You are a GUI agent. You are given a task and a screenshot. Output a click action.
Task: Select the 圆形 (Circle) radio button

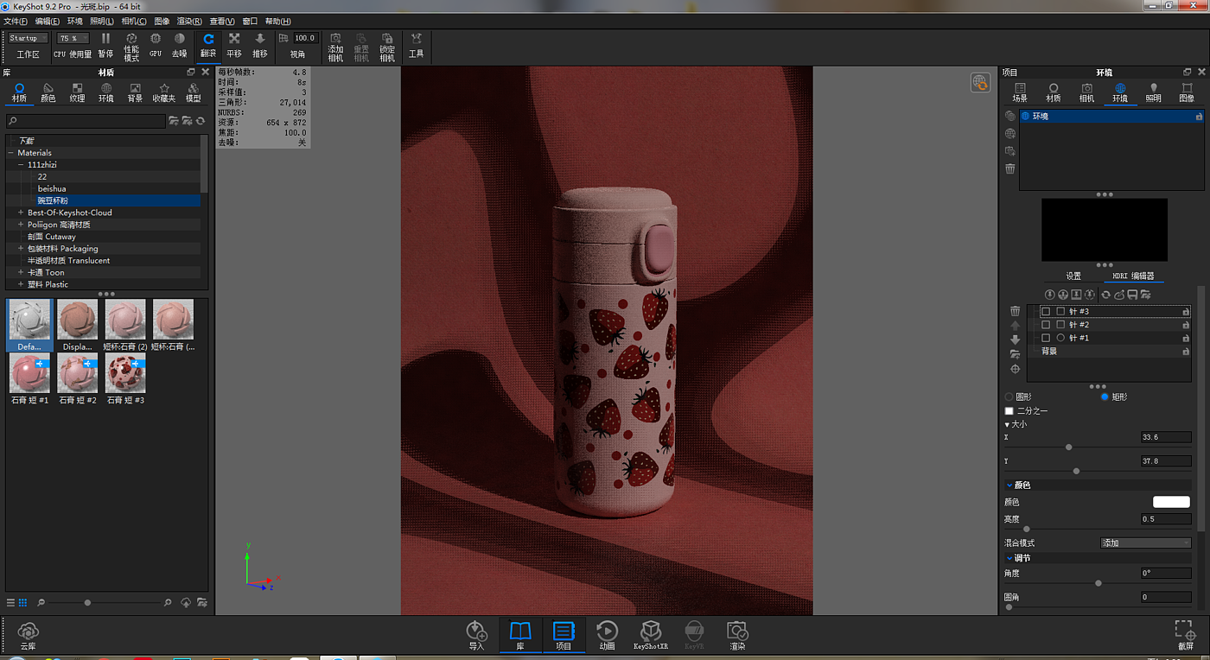1009,397
